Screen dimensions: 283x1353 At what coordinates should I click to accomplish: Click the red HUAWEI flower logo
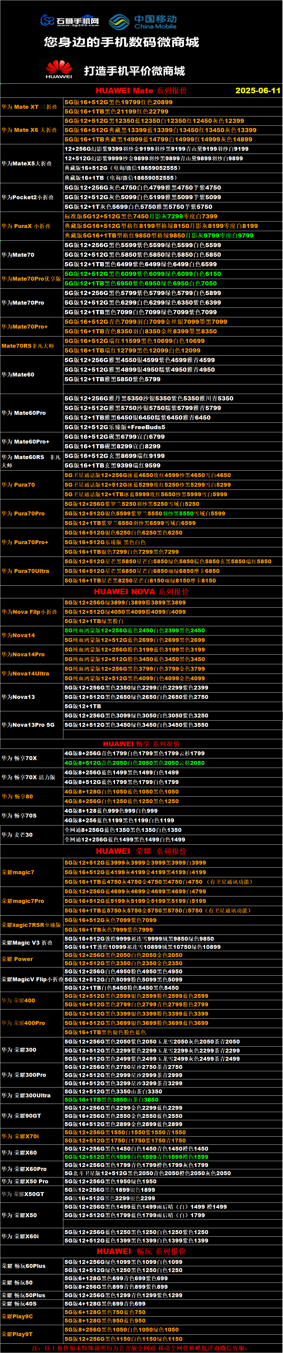pyautogui.click(x=59, y=70)
